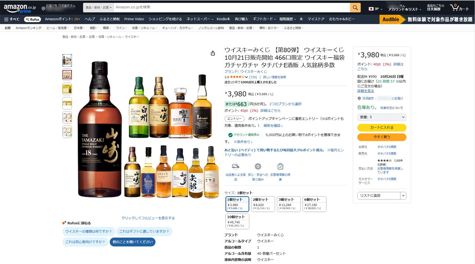Click the カートに入れる button
The width and height of the screenshot is (475, 264).
(381, 128)
